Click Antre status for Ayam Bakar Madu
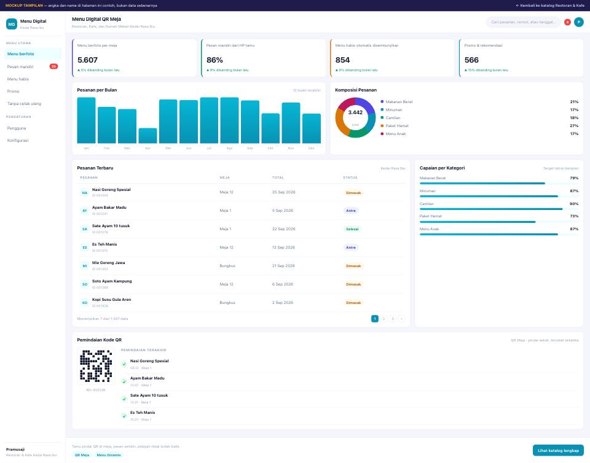This screenshot has width=590, height=463. pos(351,211)
